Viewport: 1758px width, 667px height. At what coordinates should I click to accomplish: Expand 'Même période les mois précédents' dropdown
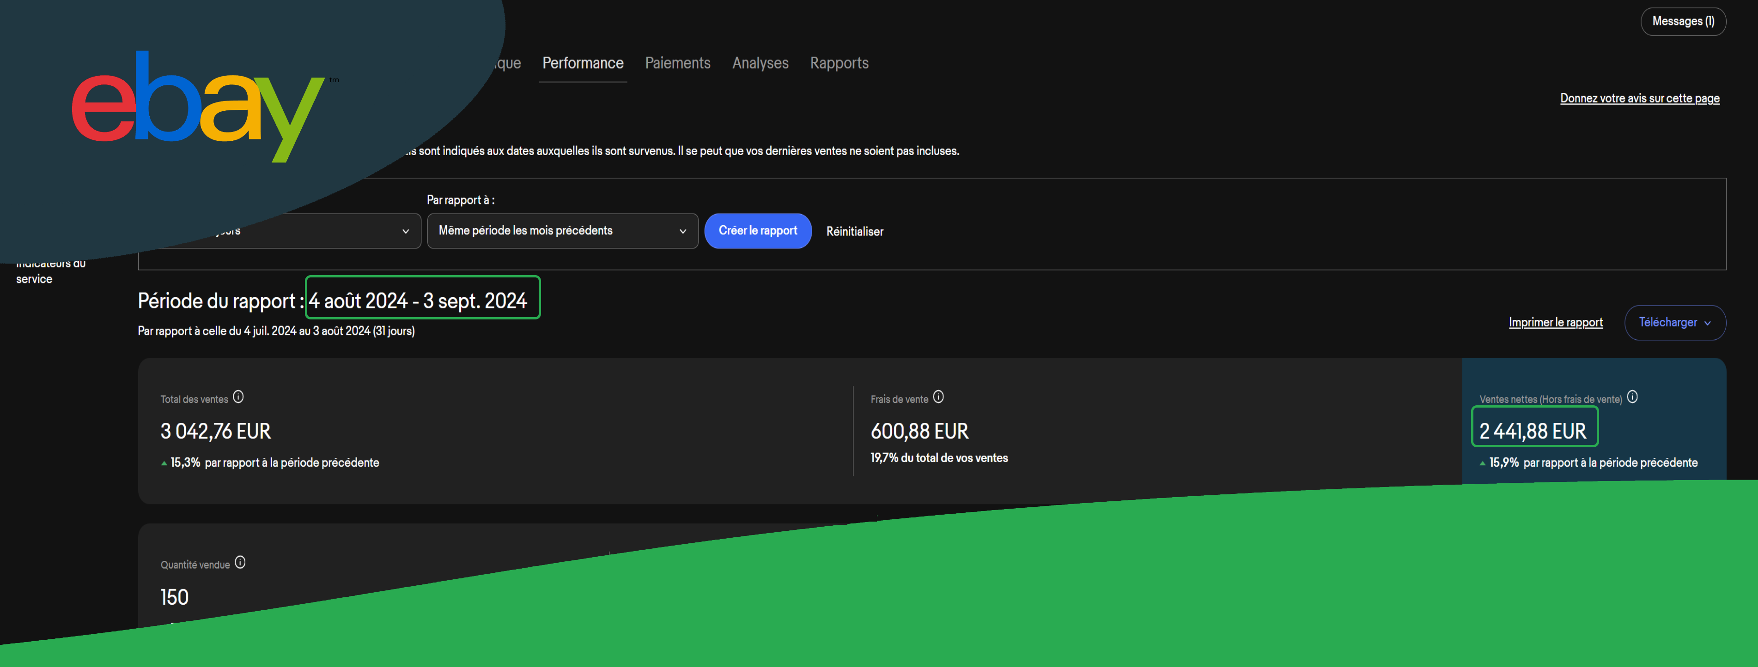(x=562, y=230)
